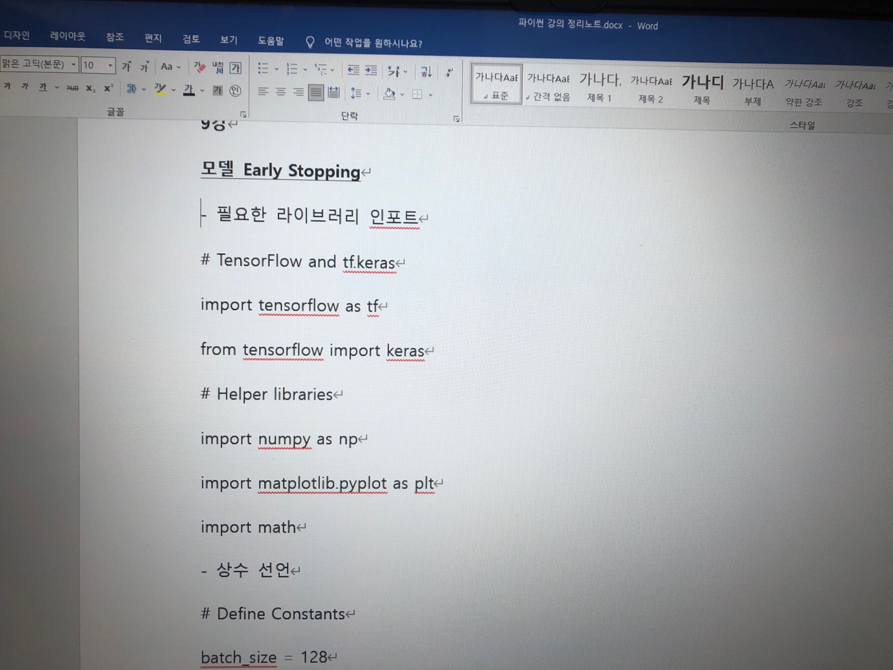Align paragraph to the right
Image resolution: width=893 pixels, height=670 pixels.
pos(298,92)
